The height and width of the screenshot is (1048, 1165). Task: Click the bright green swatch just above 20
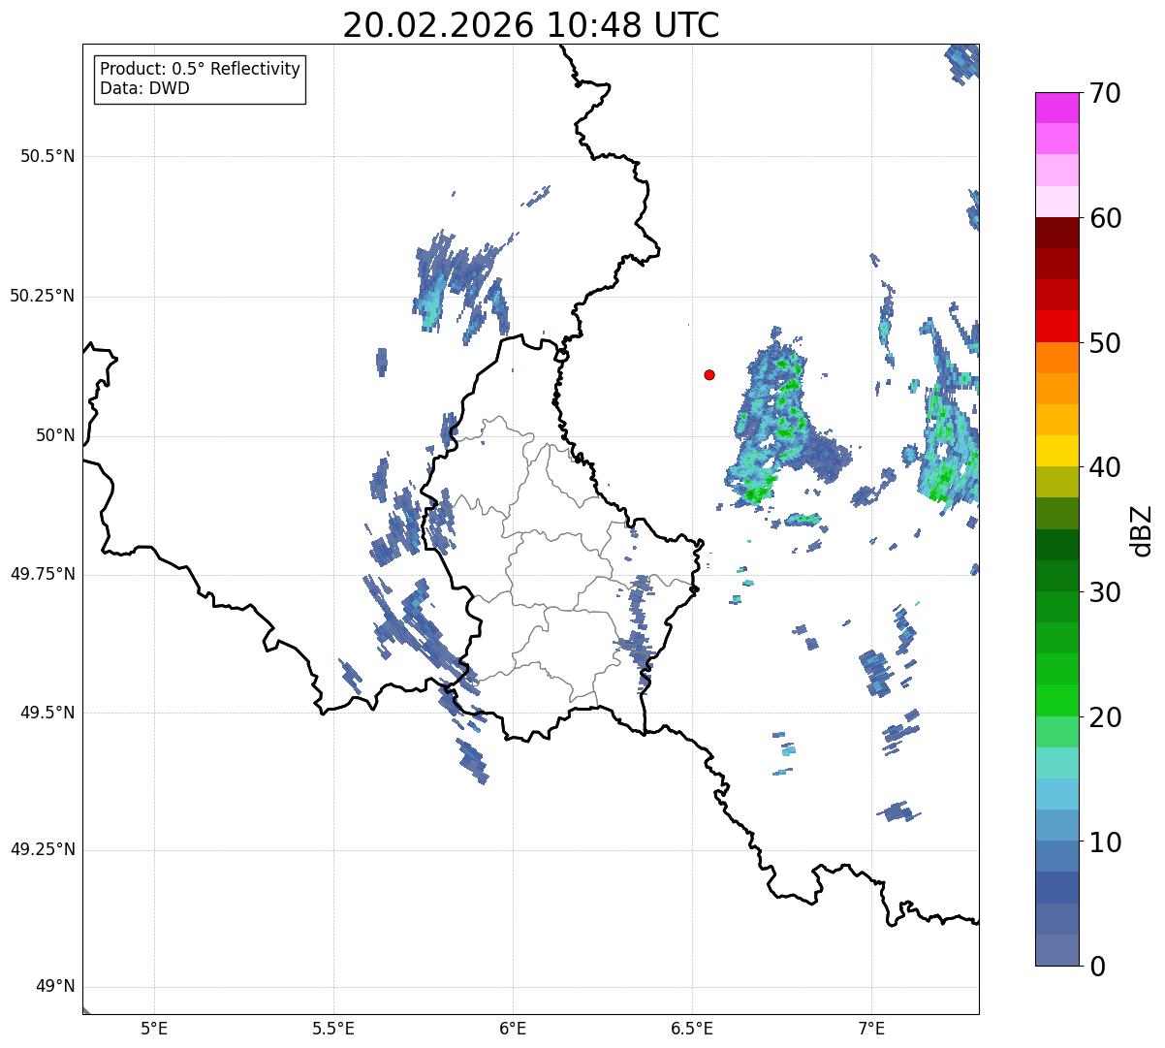1056,701
